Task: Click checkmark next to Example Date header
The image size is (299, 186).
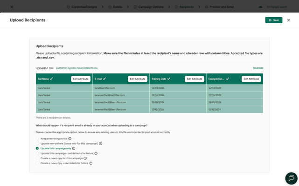Action: click(228, 79)
